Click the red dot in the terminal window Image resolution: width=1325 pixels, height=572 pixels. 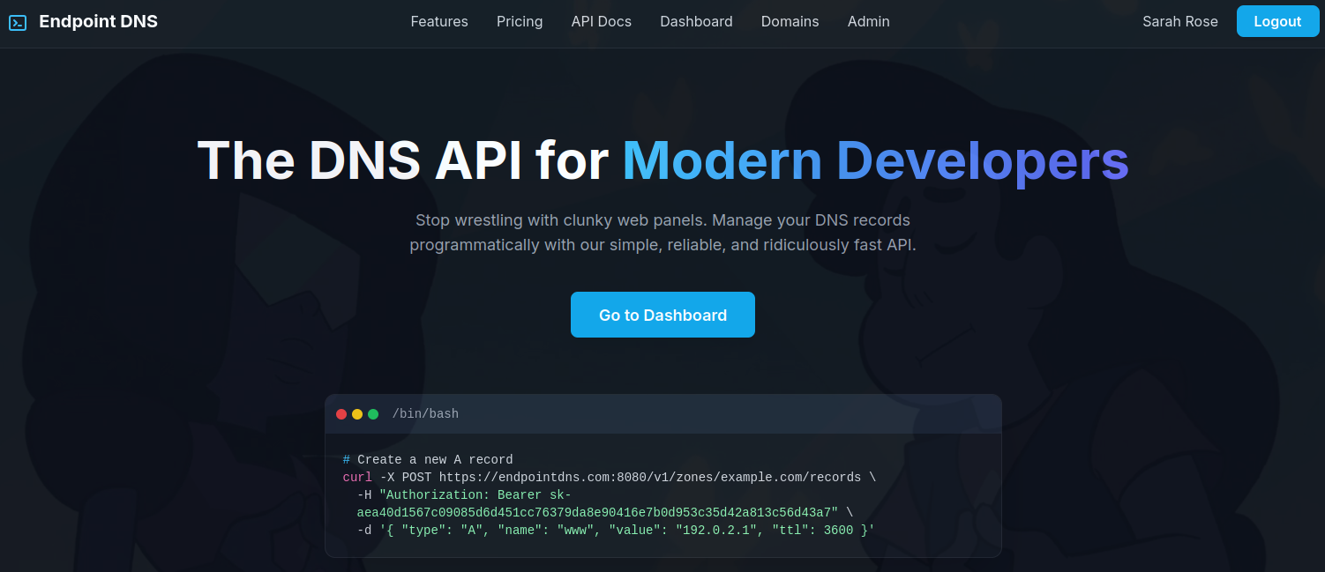coord(341,414)
